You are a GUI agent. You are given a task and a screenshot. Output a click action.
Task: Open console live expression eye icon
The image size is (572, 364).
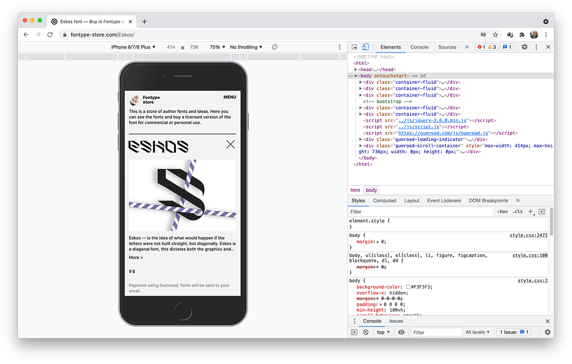tap(401, 332)
